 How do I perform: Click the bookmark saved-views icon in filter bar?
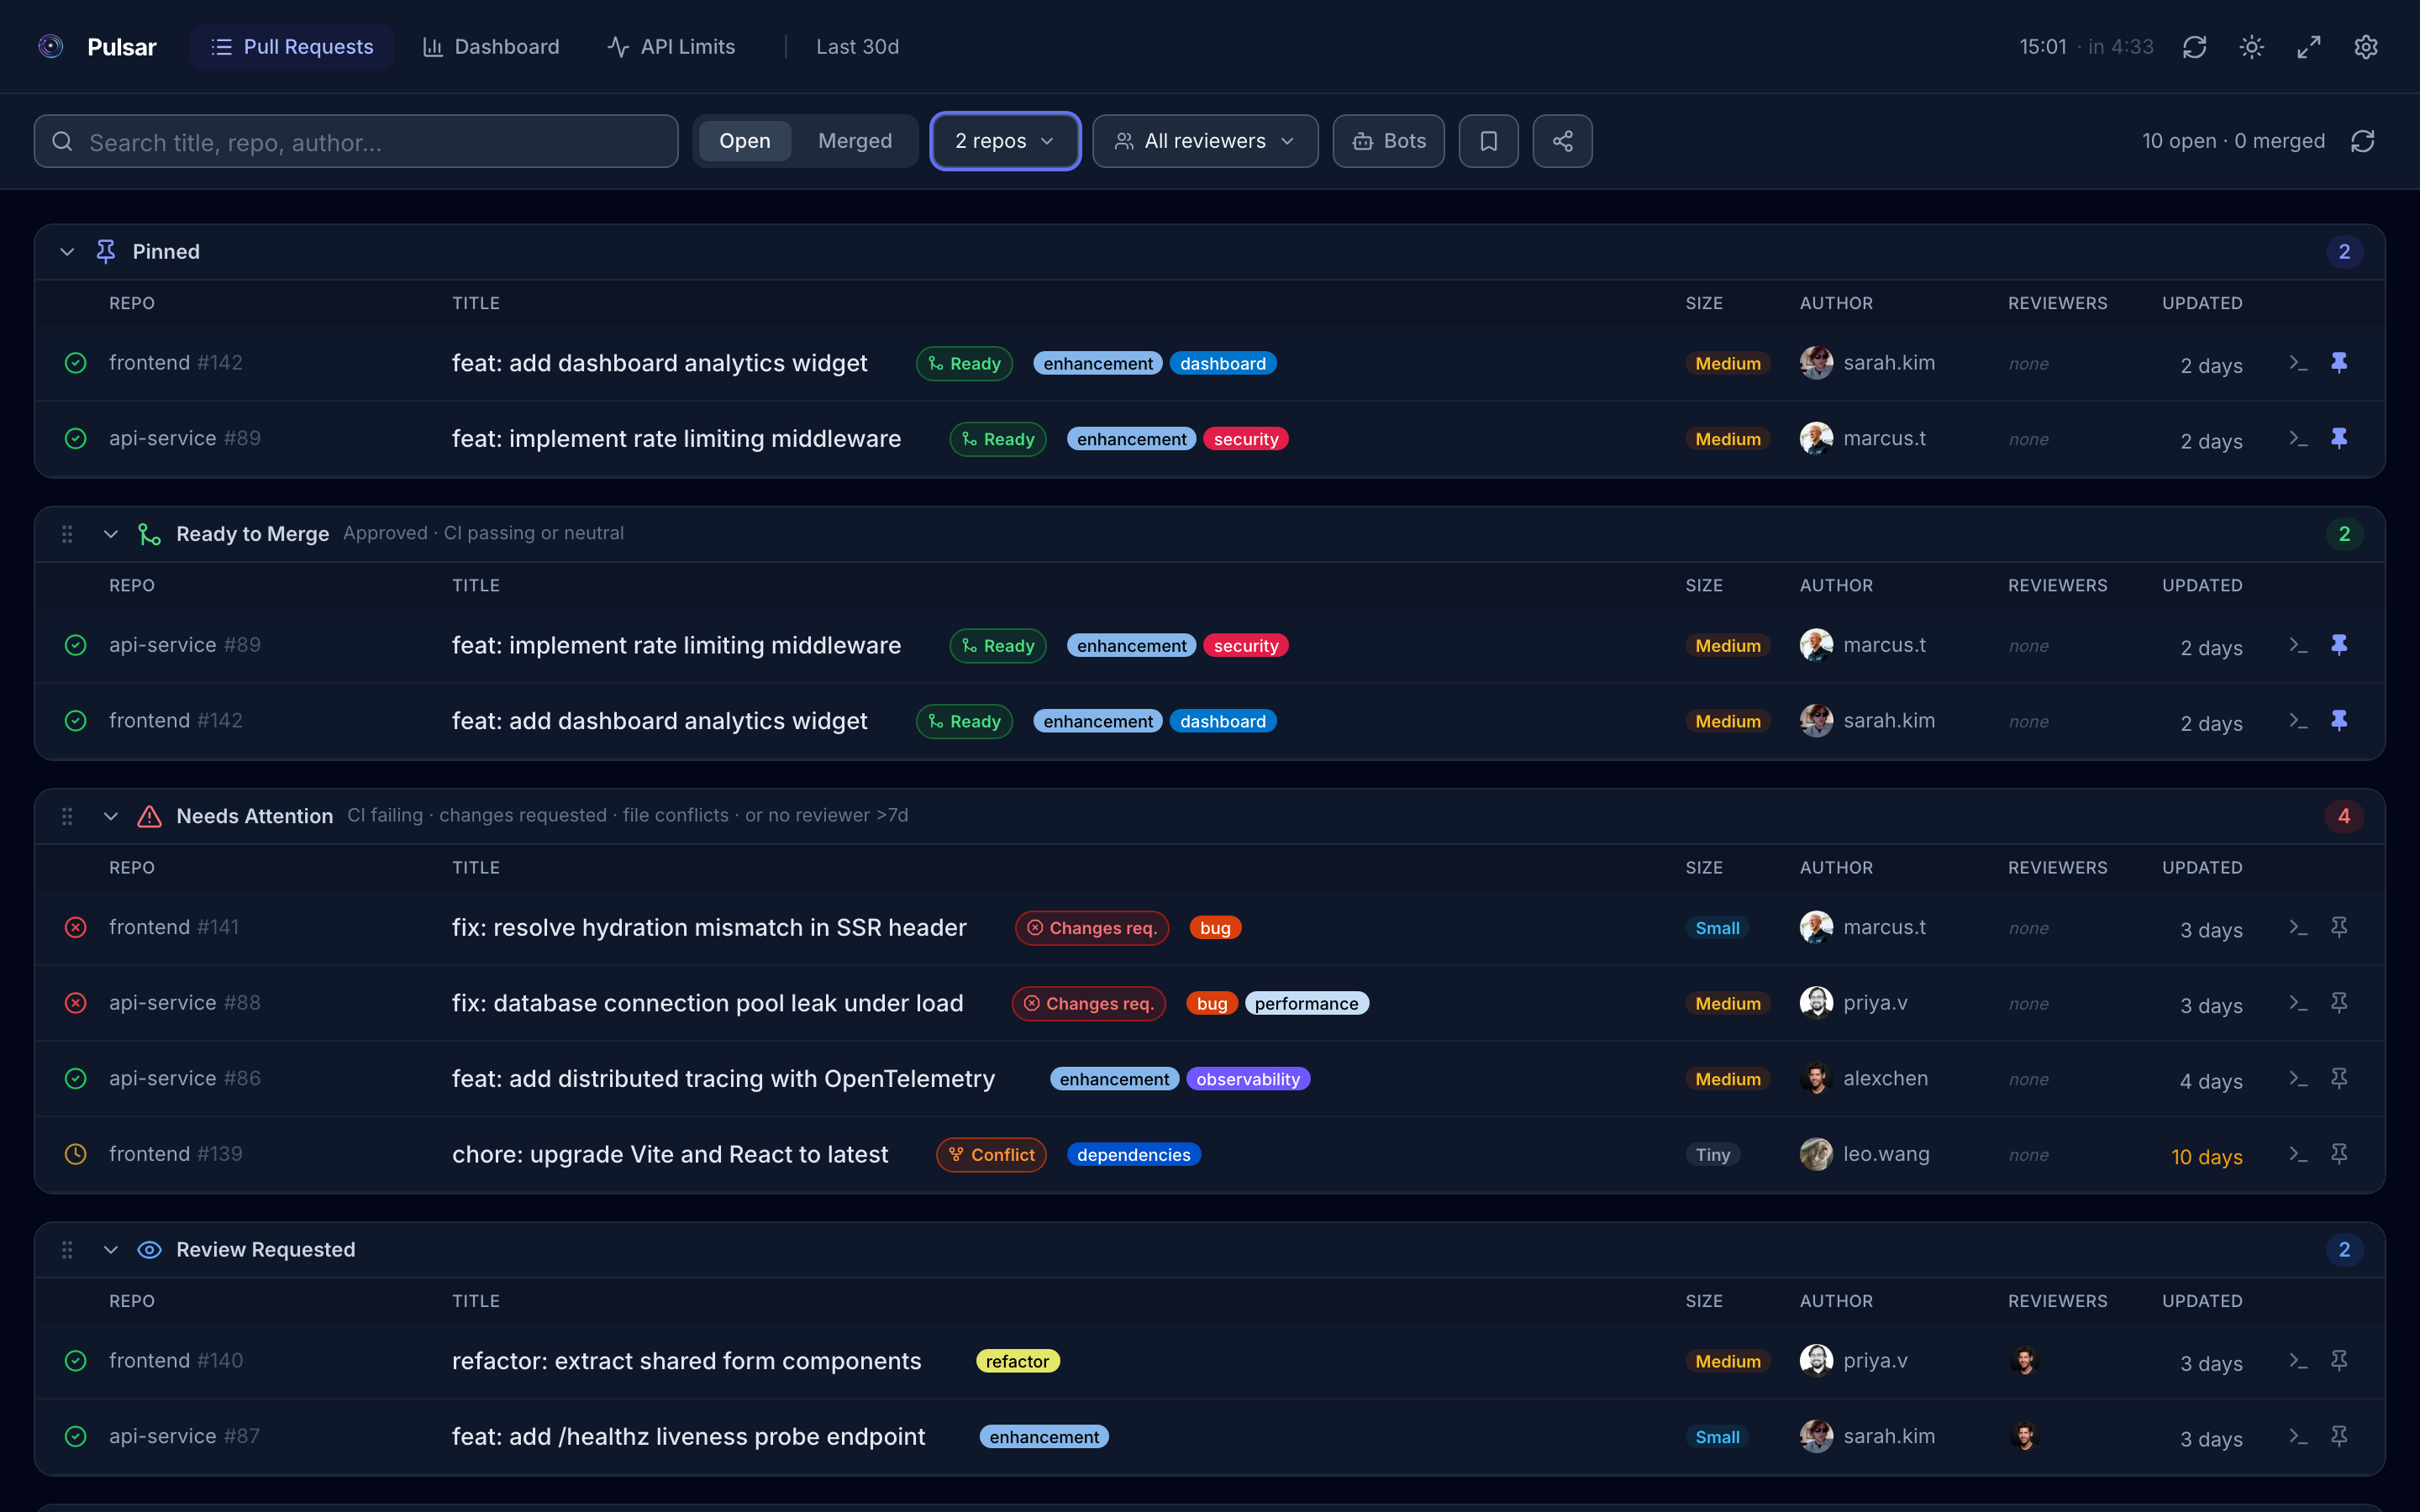click(x=1488, y=141)
